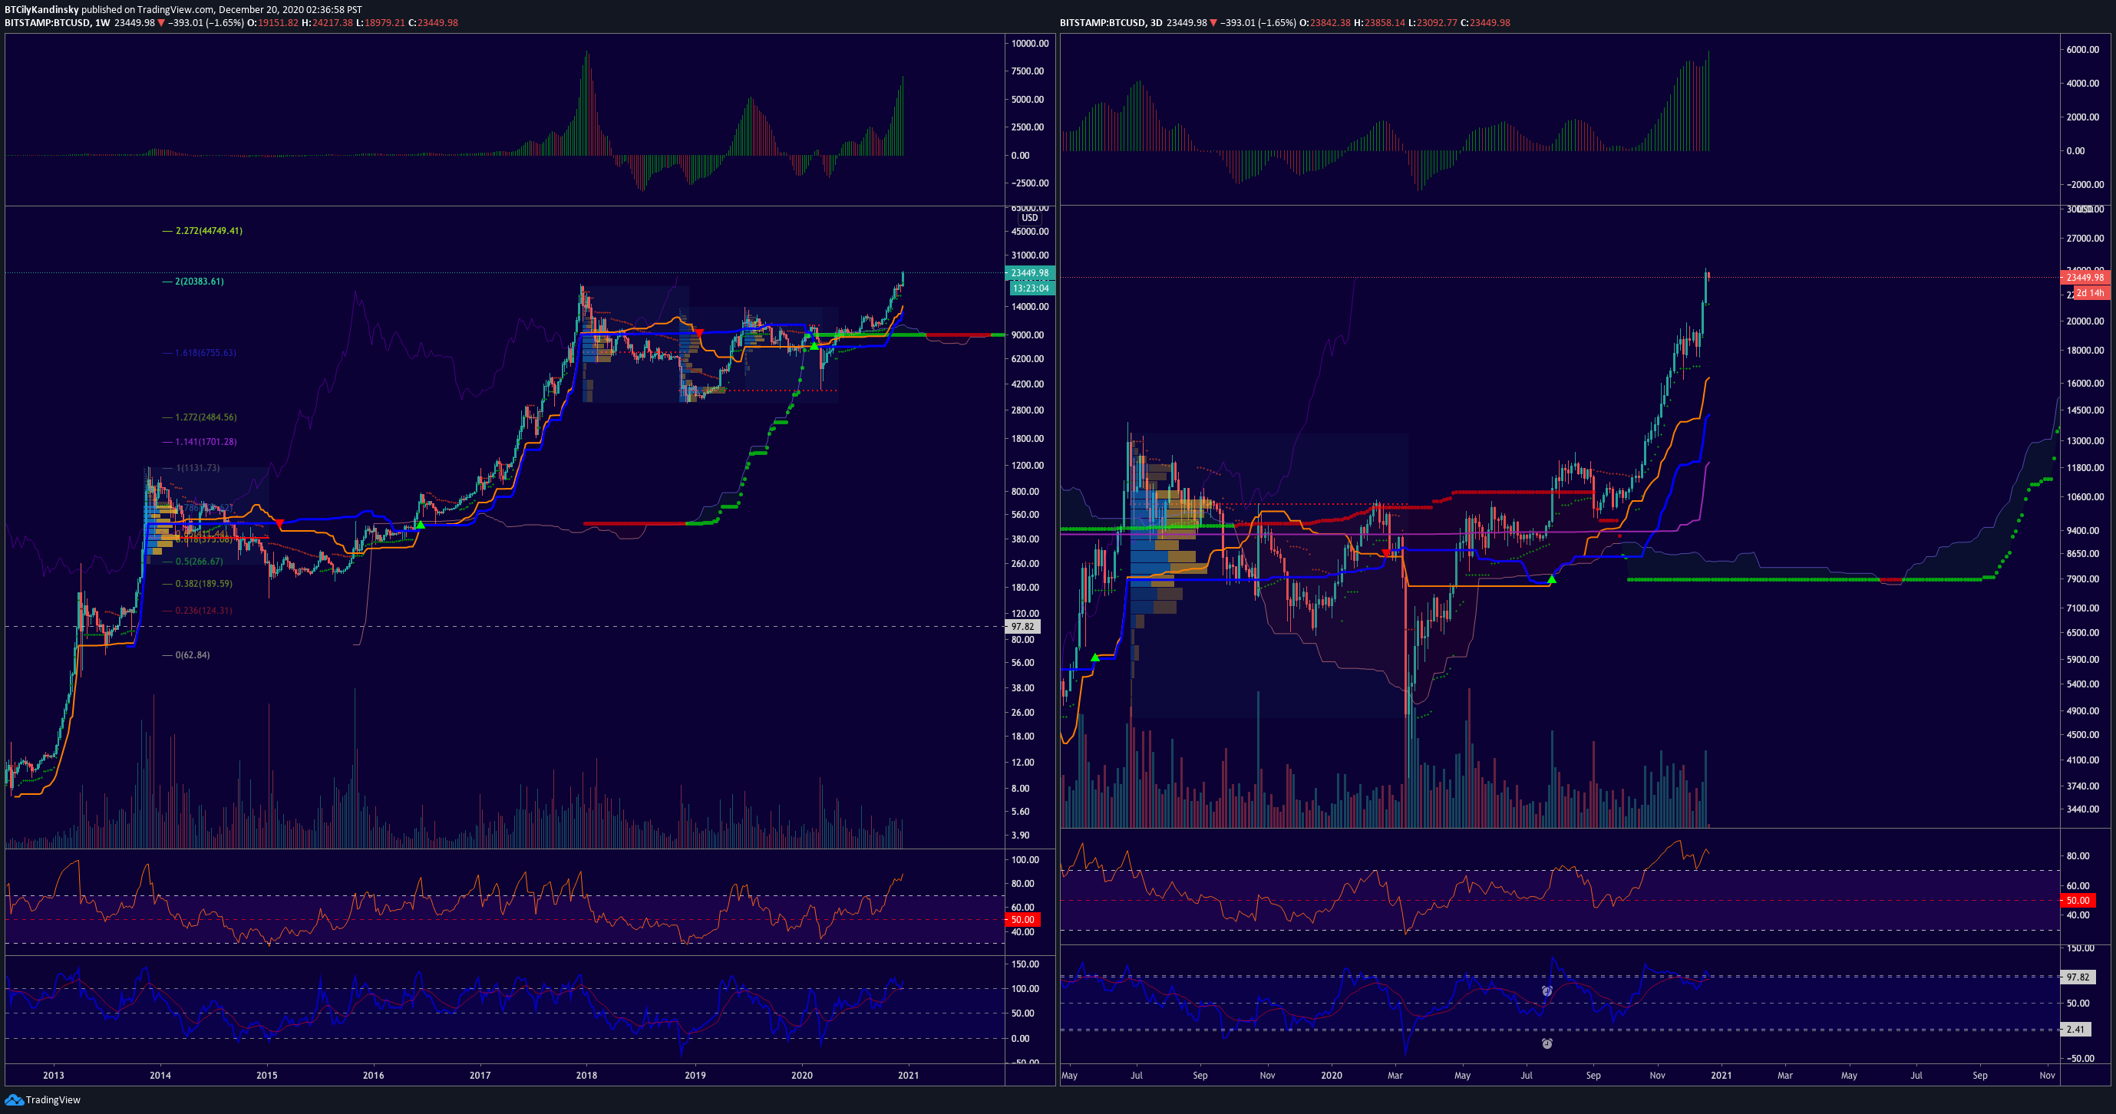The height and width of the screenshot is (1114, 2116).
Task: Open the BTCilyKandinsky author name
Action: tap(41, 10)
